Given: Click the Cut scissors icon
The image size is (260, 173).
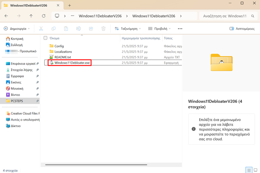Looking at the screenshot, I should [41, 29].
